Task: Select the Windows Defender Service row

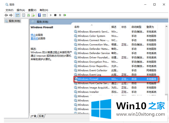Action: [x=116, y=53]
